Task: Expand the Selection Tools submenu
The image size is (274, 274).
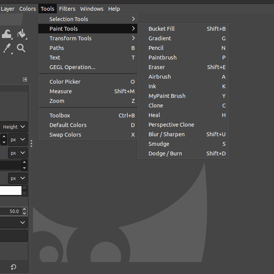Action: [x=88, y=19]
